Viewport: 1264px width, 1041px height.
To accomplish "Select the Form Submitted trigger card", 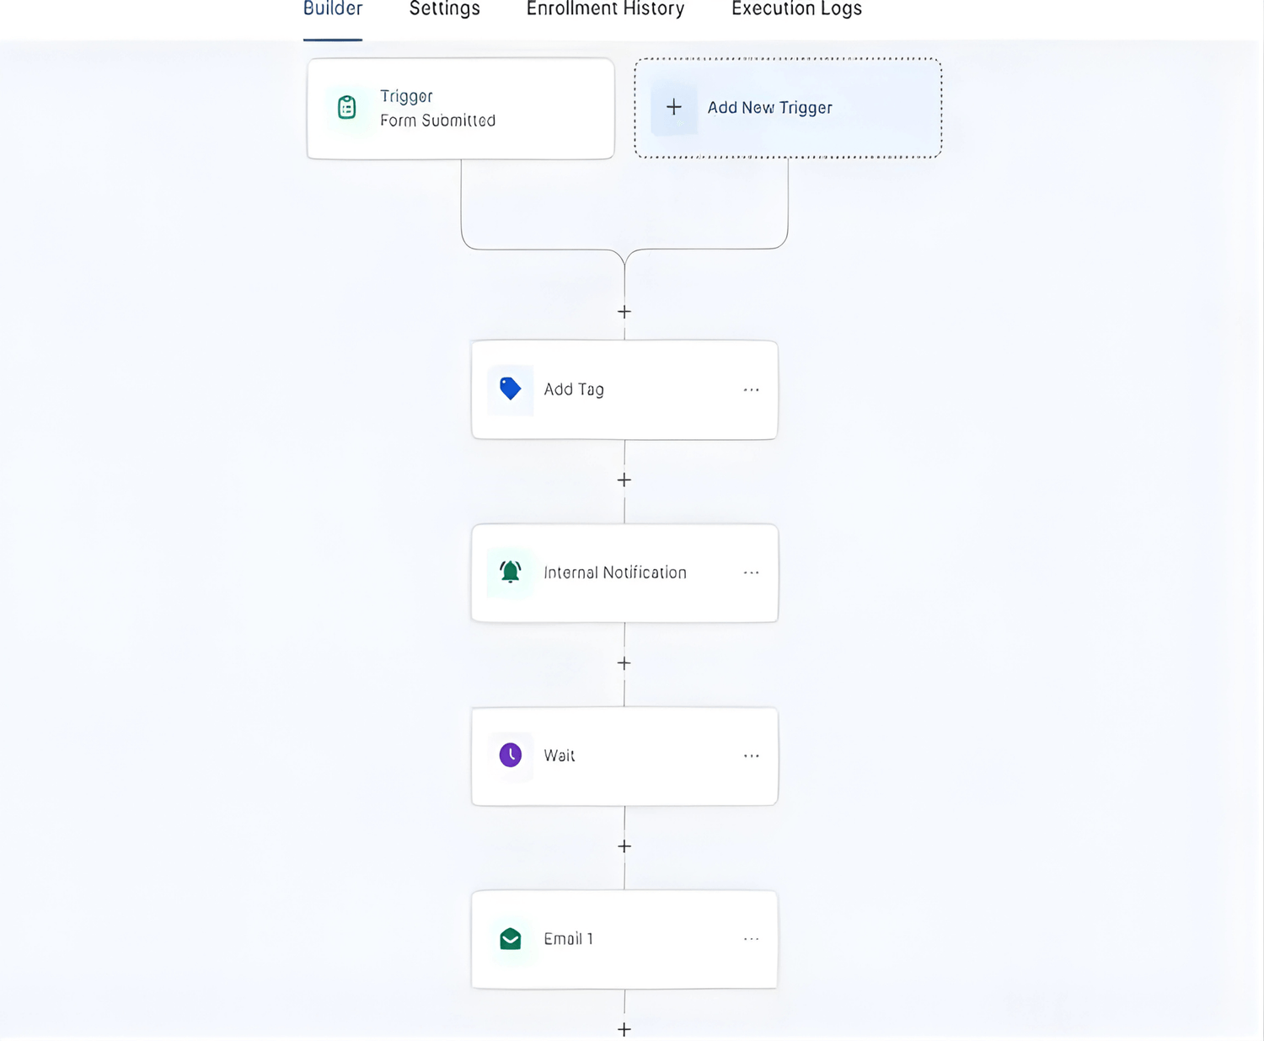I will pyautogui.click(x=460, y=109).
